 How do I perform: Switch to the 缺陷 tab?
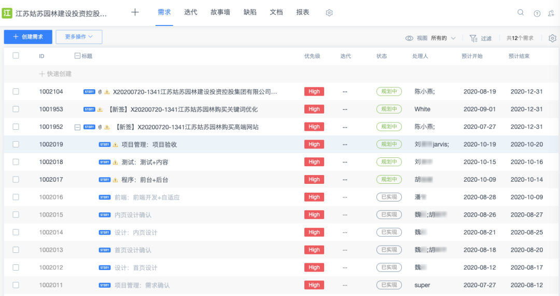pos(250,12)
